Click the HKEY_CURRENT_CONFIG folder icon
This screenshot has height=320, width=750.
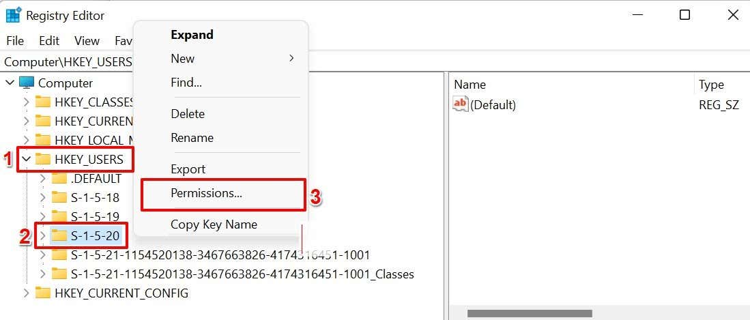(x=43, y=293)
